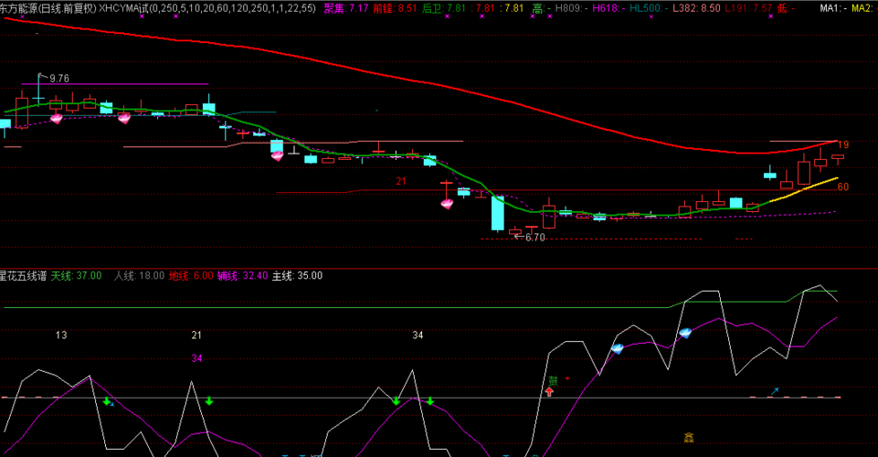Click the 后卫: 7.81 value in header
878x457 pixels.
tap(444, 8)
